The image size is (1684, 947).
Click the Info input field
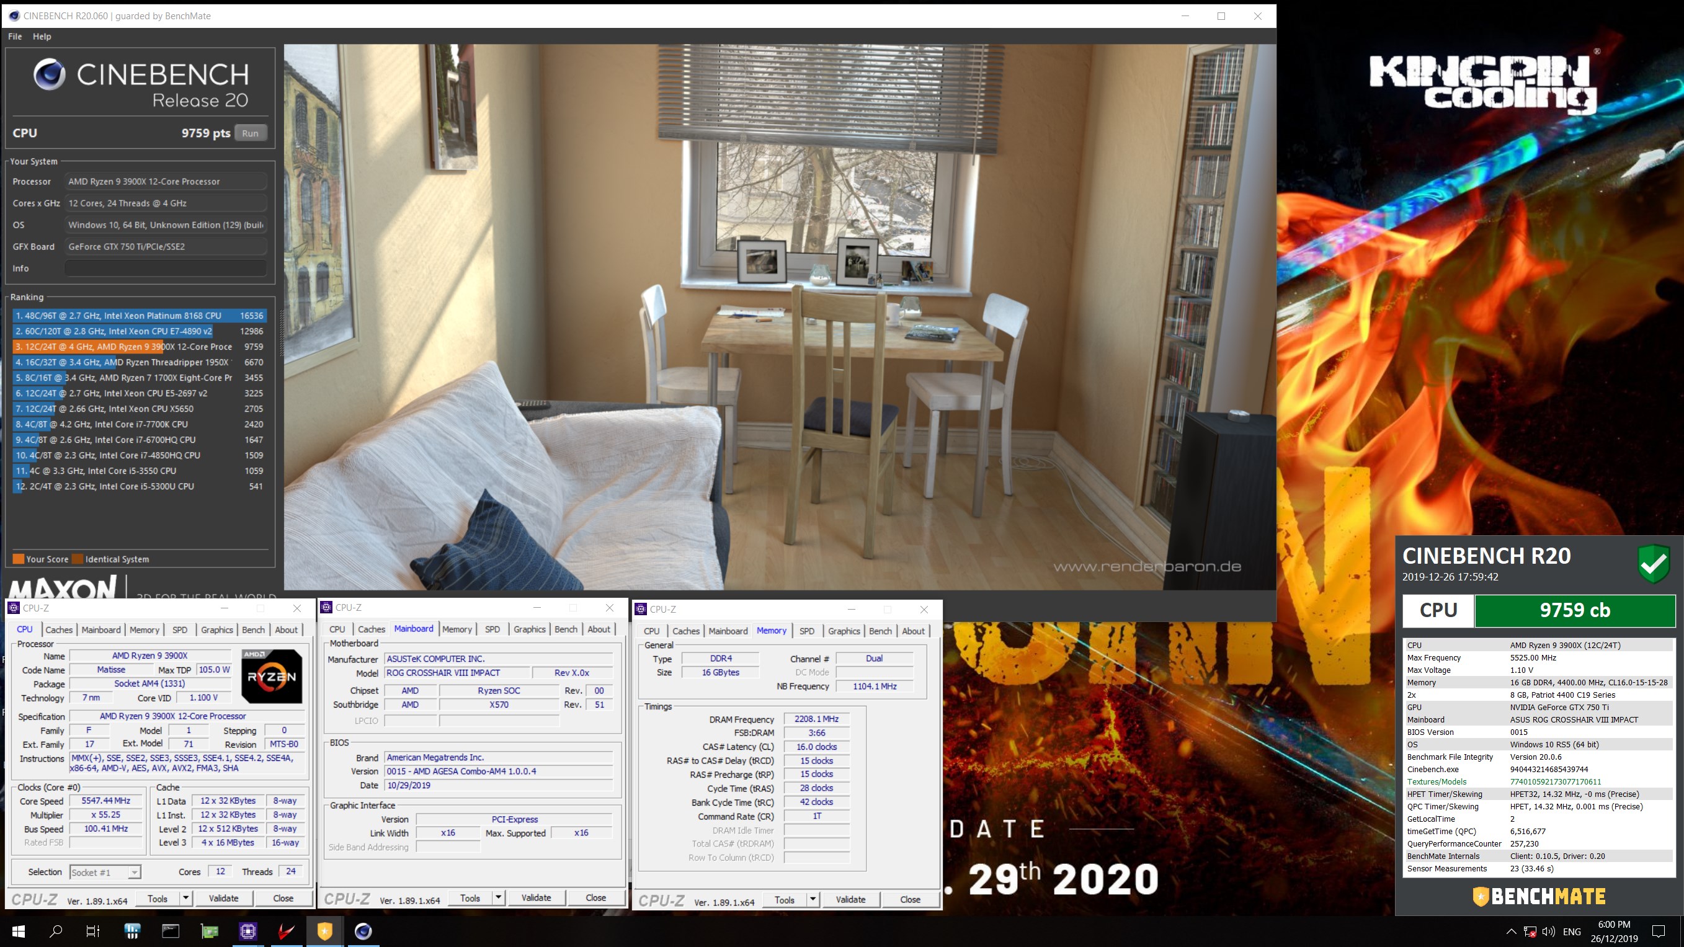(166, 268)
